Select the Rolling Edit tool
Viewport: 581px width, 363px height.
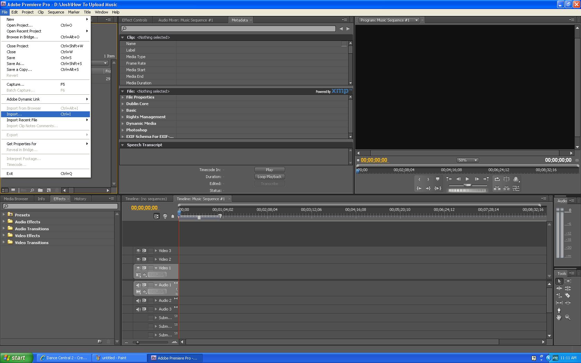coord(568,288)
